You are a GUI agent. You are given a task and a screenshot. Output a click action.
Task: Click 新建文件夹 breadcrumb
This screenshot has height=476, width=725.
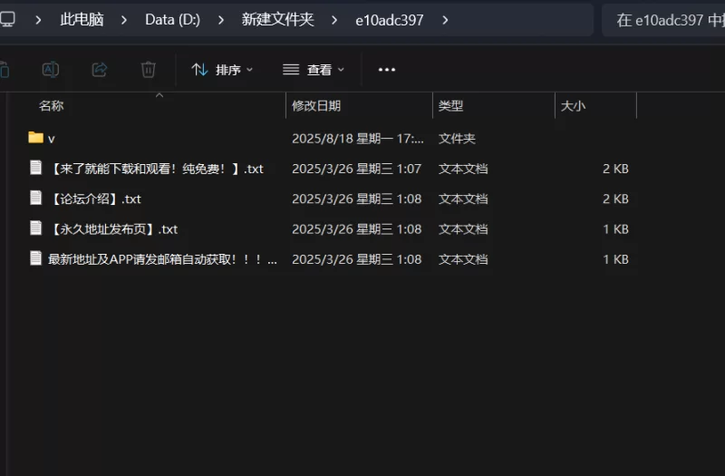pyautogui.click(x=278, y=20)
